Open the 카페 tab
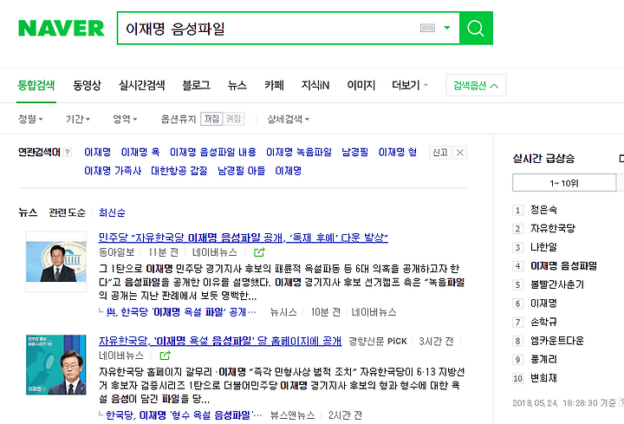This screenshot has width=624, height=424. 274,85
